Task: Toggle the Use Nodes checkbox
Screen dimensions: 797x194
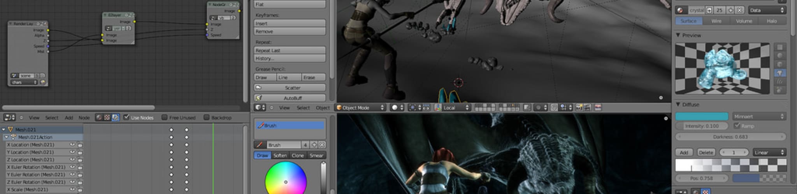Action: tap(126, 117)
